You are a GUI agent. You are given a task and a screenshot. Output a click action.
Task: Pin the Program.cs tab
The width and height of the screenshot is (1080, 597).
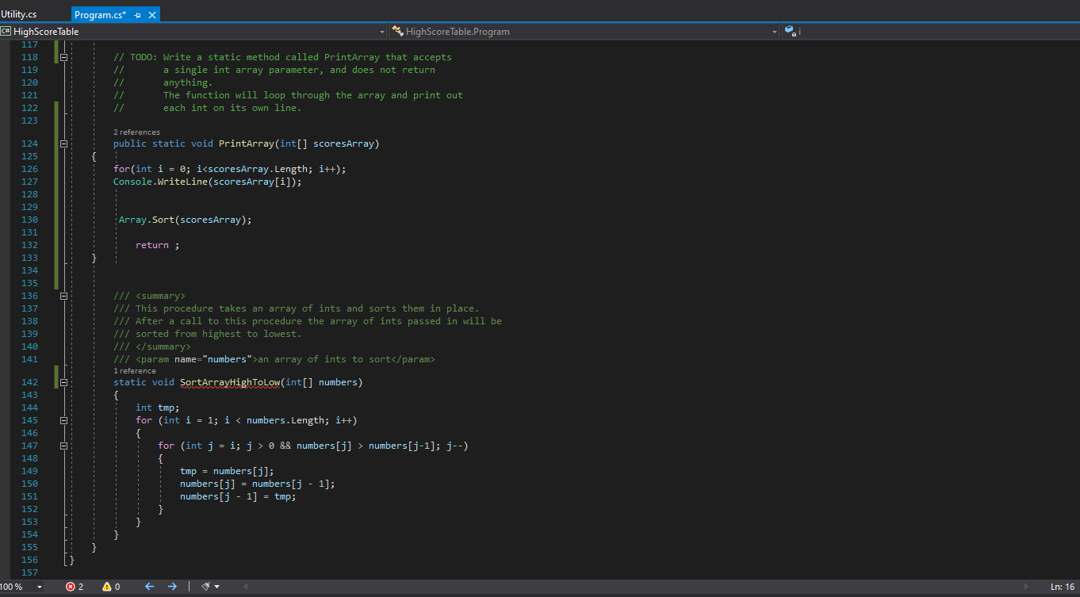tap(138, 15)
